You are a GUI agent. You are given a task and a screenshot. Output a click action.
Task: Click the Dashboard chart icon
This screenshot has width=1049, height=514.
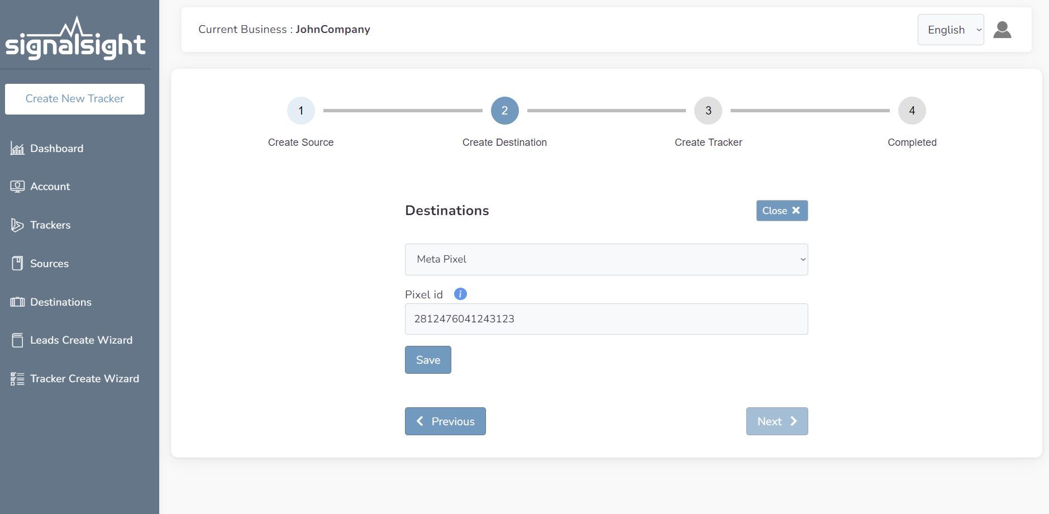point(17,149)
